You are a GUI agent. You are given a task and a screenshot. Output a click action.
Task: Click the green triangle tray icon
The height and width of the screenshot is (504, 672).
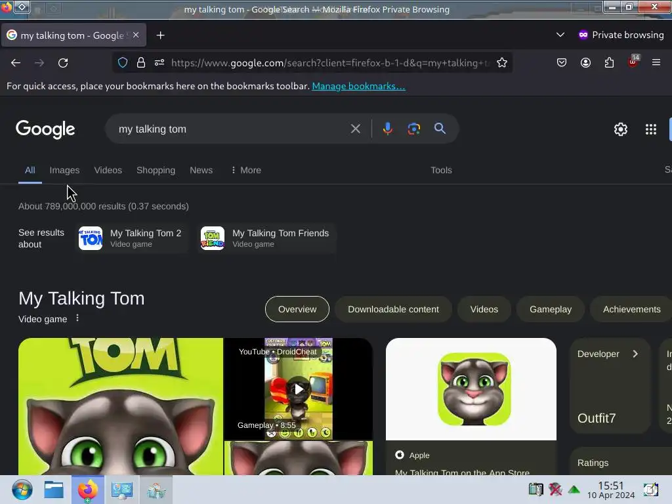tap(574, 490)
